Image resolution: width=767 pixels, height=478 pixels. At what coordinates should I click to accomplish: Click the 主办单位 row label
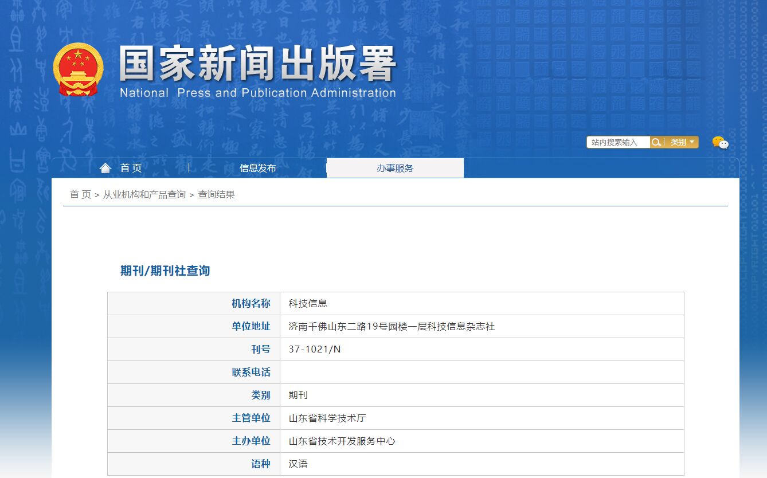pyautogui.click(x=251, y=441)
